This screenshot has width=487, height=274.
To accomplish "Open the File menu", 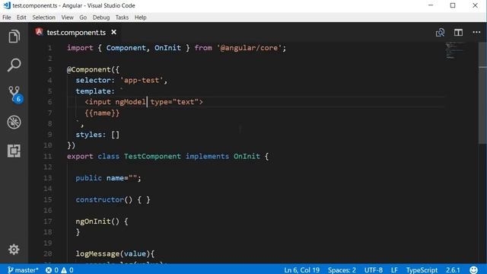I will pos(7,18).
